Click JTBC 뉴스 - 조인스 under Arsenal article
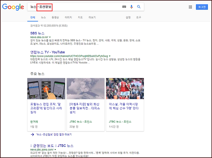The image size is (212, 158). pos(120,122)
